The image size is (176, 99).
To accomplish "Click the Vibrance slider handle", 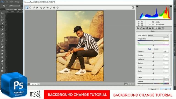I will [x=153, y=84].
